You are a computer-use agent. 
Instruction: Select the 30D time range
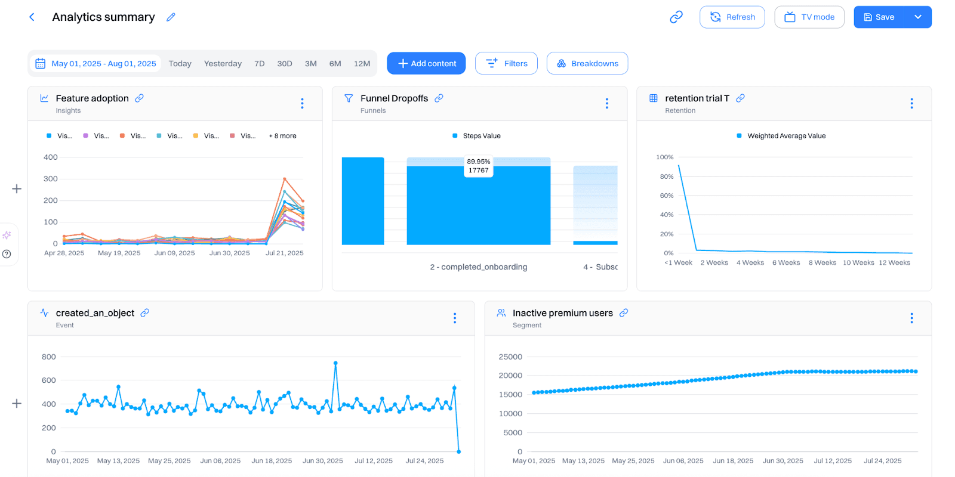pyautogui.click(x=284, y=64)
